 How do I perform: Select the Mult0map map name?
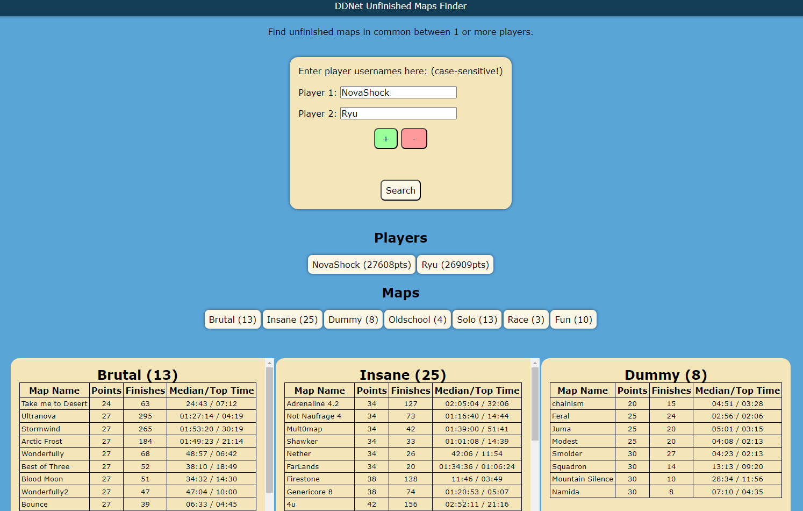coord(304,429)
